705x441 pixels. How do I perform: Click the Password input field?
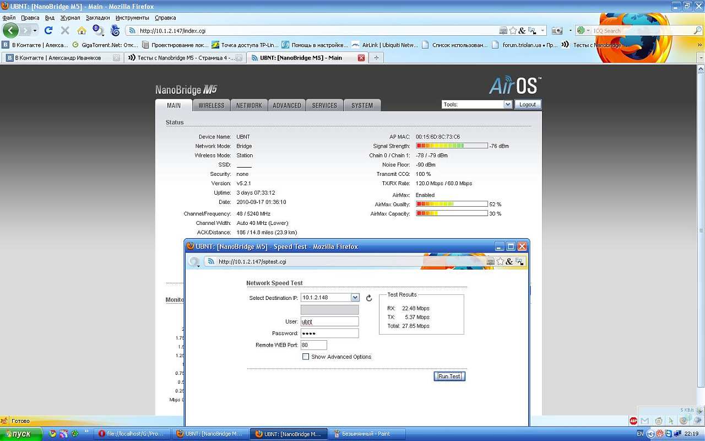pyautogui.click(x=330, y=333)
